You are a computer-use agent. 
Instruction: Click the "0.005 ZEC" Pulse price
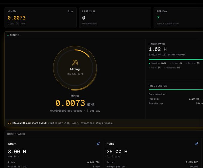pyautogui.click(x=192, y=162)
